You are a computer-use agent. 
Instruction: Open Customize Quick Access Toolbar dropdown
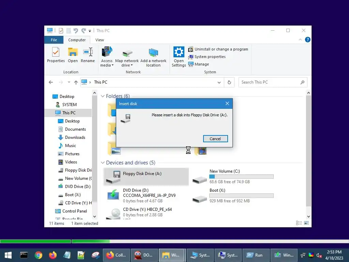90,31
